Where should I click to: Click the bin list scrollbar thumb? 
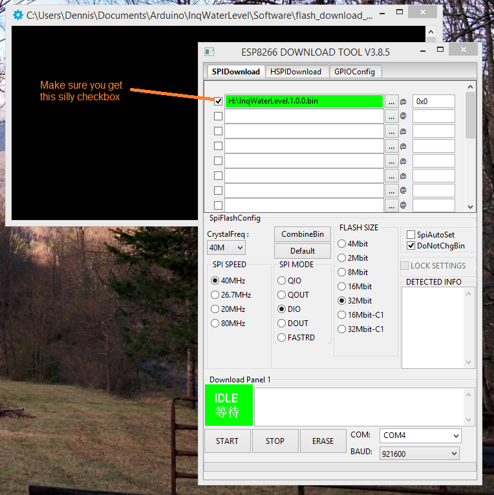470,115
